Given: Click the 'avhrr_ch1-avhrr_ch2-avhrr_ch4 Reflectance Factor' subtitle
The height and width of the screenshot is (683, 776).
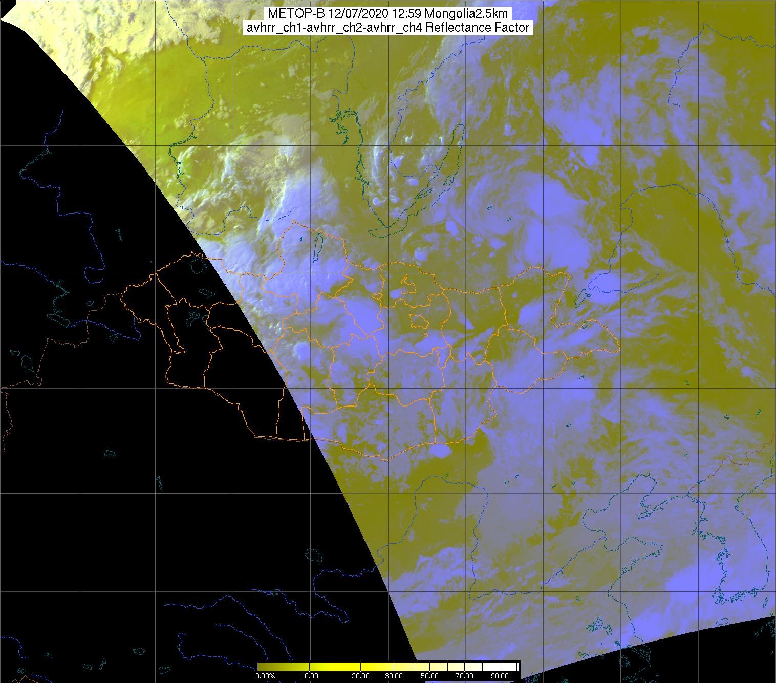Looking at the screenshot, I should [x=388, y=28].
